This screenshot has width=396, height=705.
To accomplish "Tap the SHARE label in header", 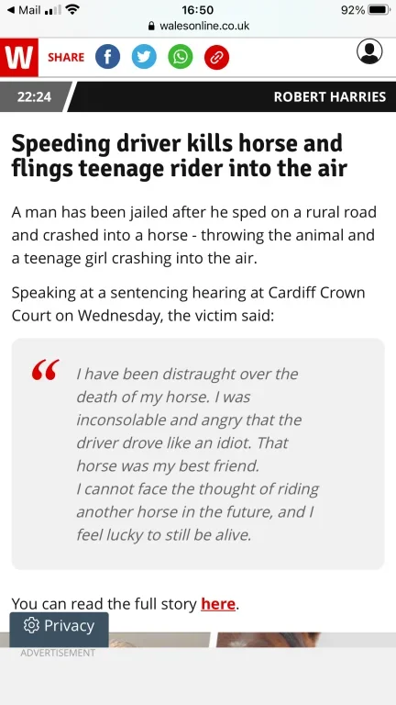I will pyautogui.click(x=66, y=58).
